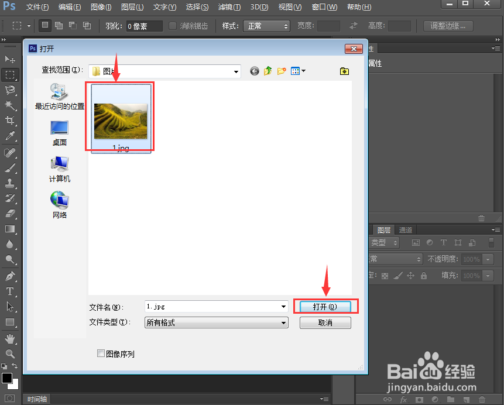
Task: Select the Gradient tool
Action: coord(10,229)
